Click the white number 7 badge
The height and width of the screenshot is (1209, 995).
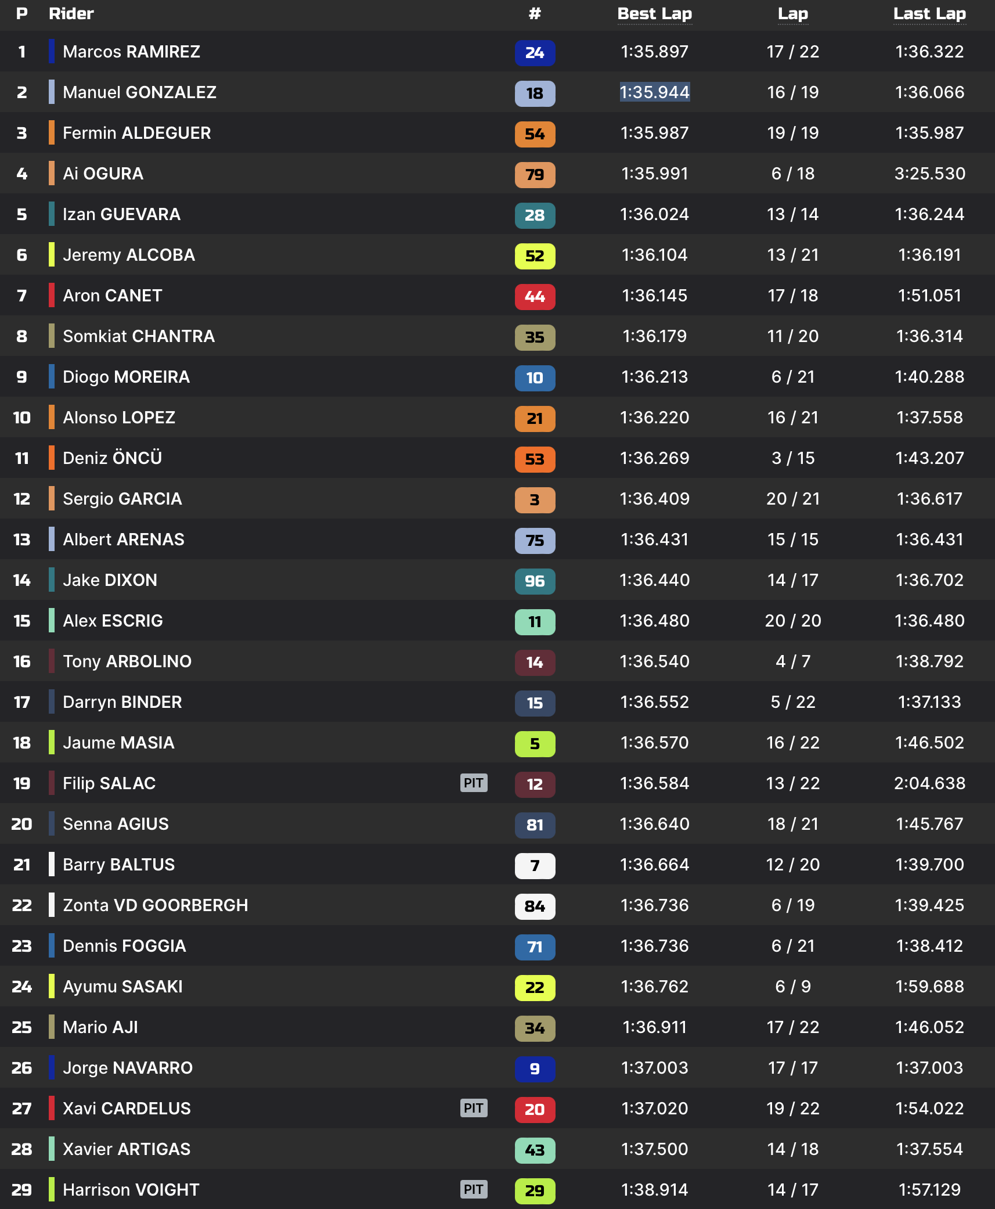[x=535, y=866]
